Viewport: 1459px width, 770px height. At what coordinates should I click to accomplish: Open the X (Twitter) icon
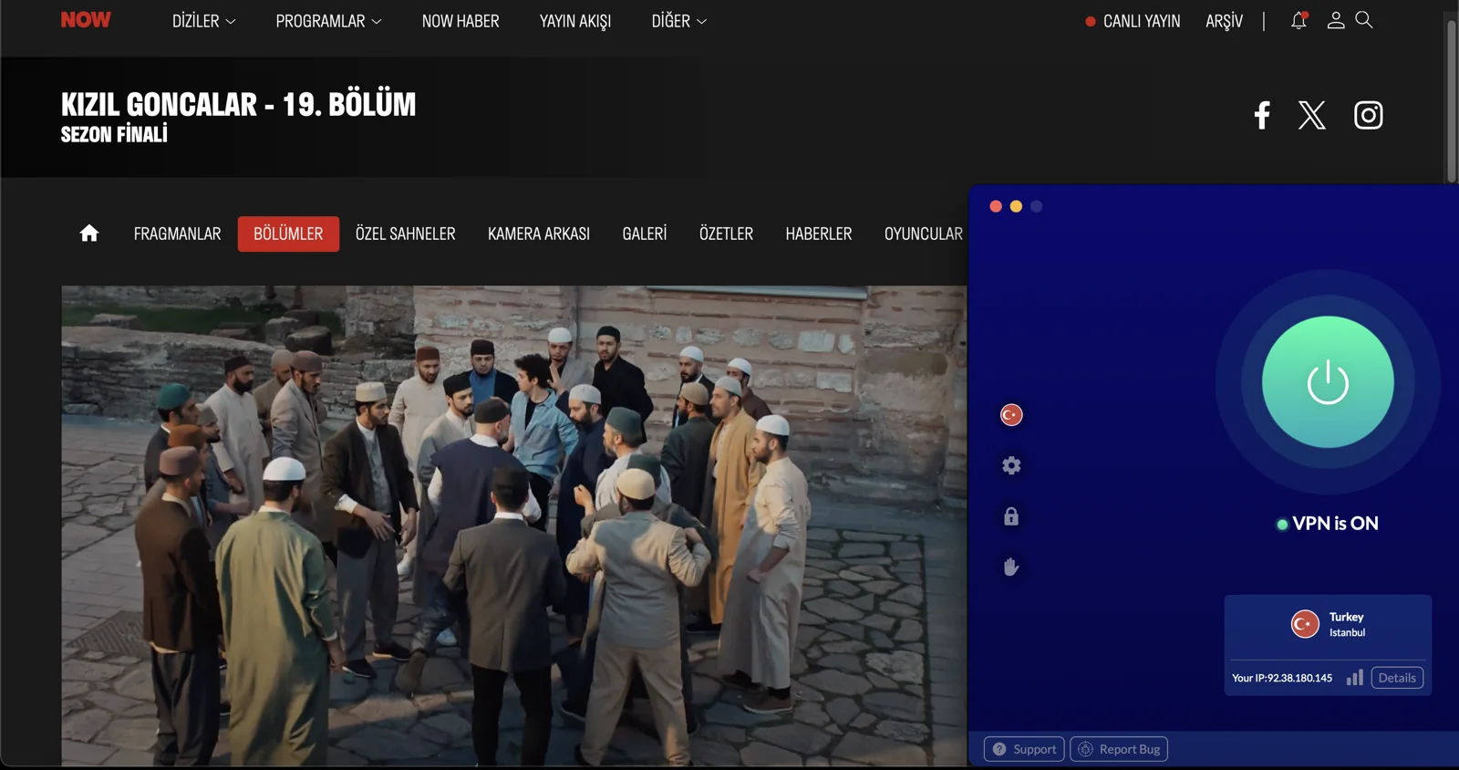point(1312,115)
